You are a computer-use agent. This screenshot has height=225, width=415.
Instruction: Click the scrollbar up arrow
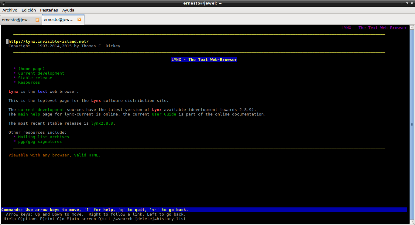pos(412,28)
